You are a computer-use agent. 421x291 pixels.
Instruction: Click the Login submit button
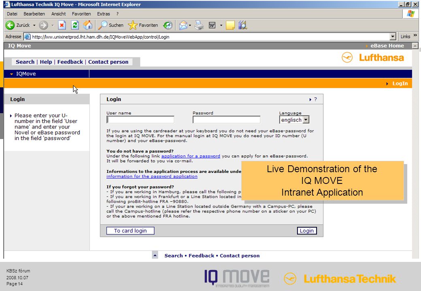point(306,231)
